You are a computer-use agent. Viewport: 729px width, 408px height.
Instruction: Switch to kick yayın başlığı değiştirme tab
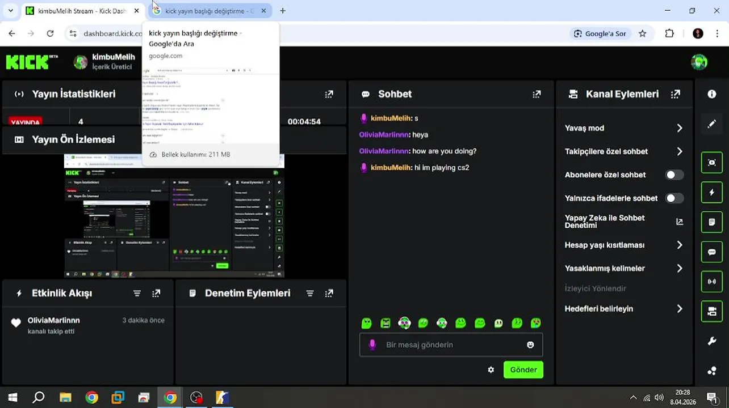coord(209,11)
